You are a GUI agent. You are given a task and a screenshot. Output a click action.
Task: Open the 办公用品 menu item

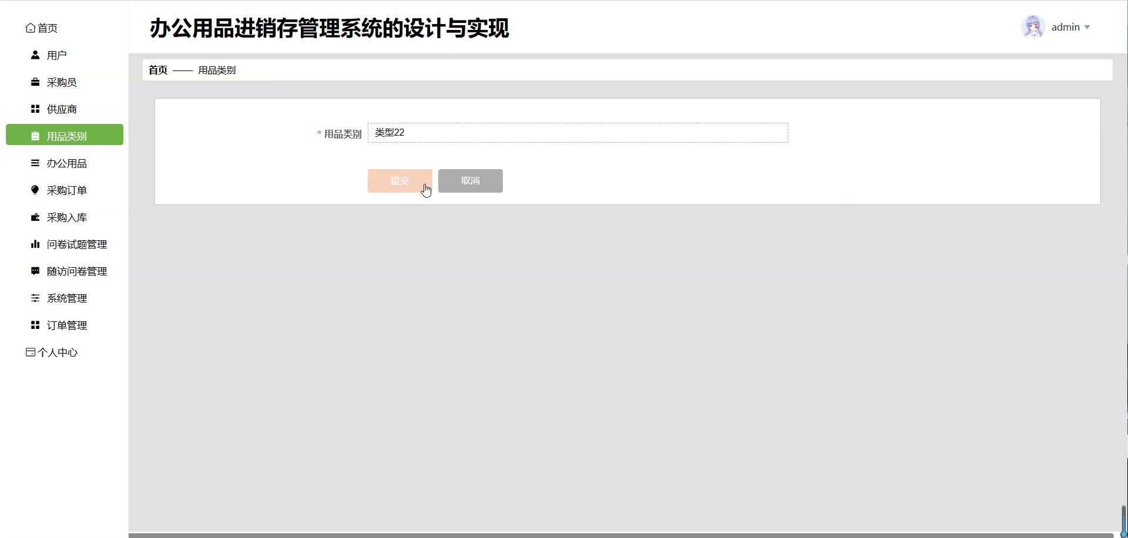pos(65,163)
